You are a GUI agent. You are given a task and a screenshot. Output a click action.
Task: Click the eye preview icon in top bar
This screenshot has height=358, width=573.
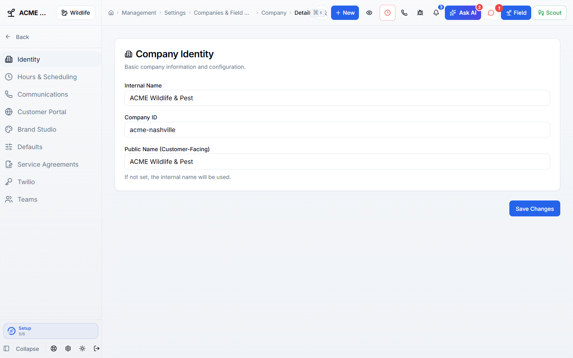[x=369, y=13]
